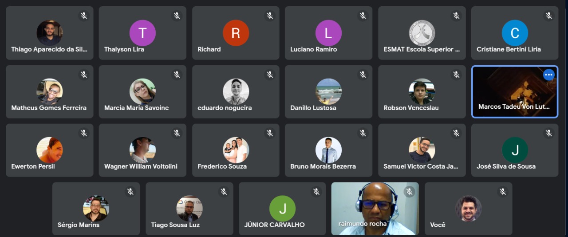This screenshot has width=568, height=237.
Task: Click the dark green J avatar of José Silva
Action: (x=515, y=150)
